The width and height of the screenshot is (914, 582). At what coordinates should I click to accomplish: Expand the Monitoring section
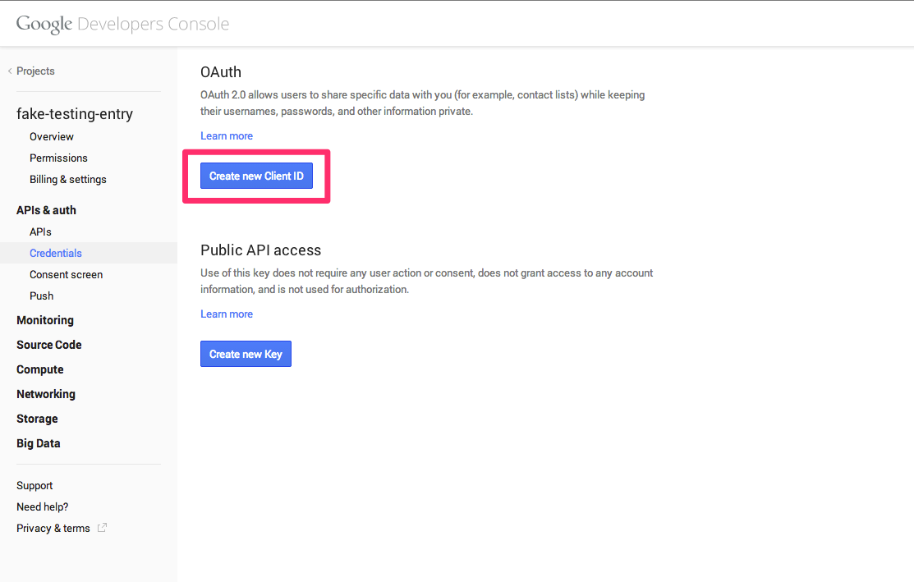(45, 320)
